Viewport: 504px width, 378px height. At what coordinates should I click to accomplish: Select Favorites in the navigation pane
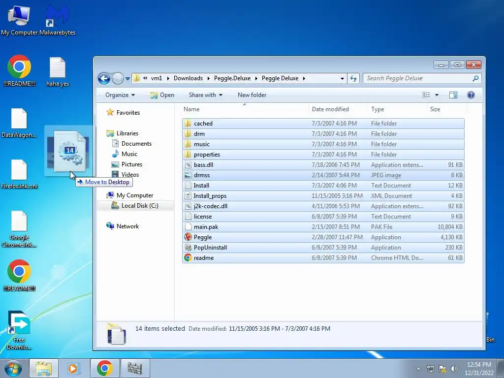coord(124,113)
